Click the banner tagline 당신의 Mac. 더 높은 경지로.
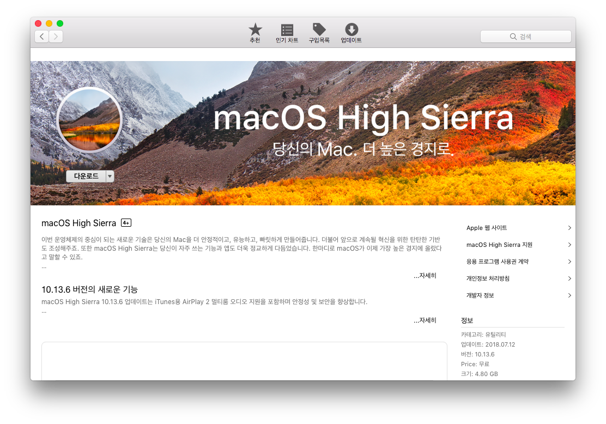 coord(363,149)
